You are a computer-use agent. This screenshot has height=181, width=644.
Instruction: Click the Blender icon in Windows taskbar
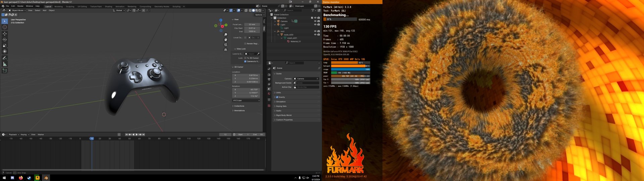[x=46, y=178]
